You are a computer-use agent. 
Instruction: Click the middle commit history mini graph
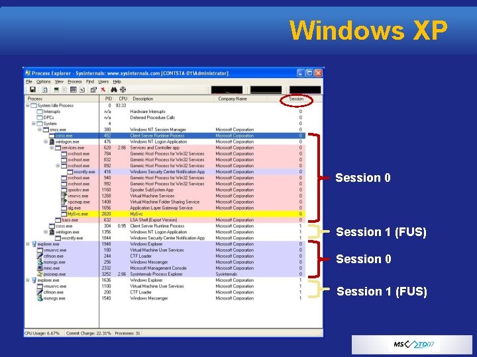266,90
